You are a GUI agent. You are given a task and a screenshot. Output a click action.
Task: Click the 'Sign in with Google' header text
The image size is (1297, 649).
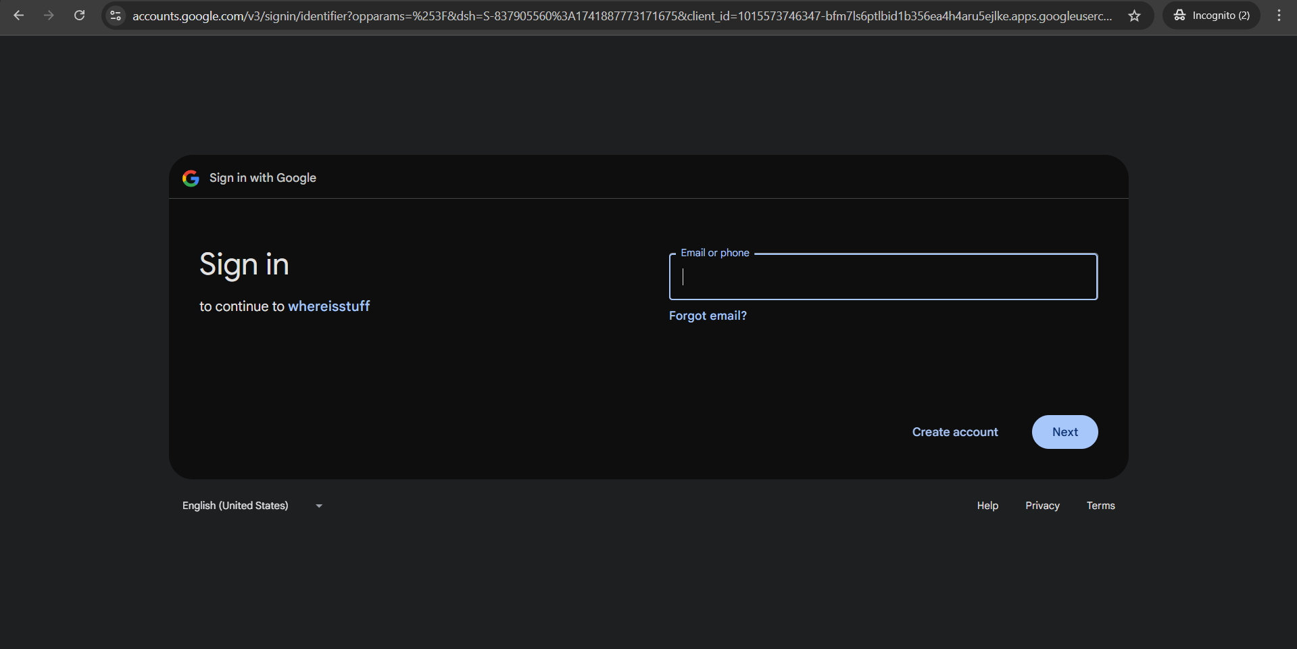coord(262,178)
